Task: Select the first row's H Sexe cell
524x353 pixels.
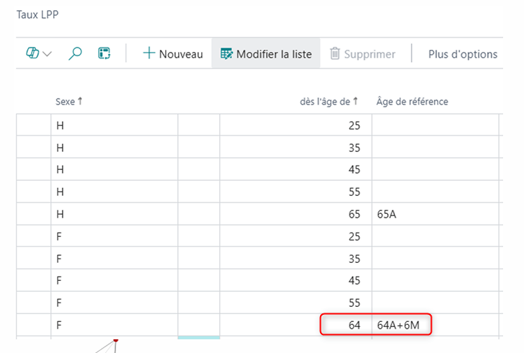Action: pos(114,125)
